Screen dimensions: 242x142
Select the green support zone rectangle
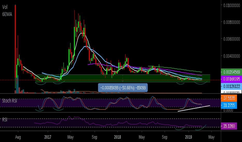click(123, 78)
